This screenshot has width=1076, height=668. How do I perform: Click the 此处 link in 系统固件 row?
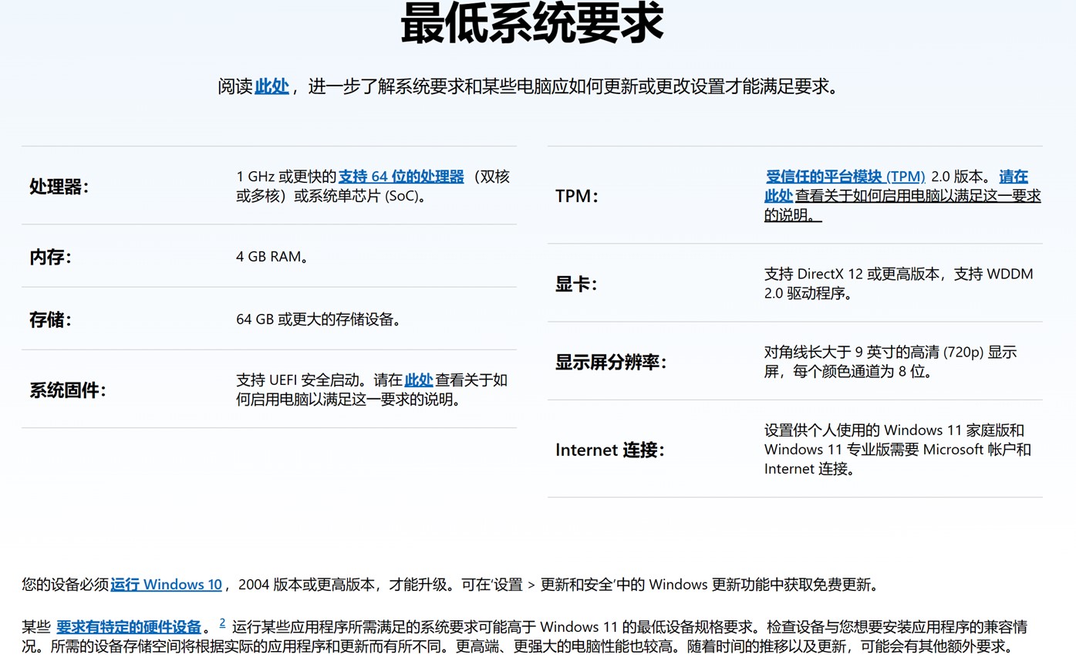[418, 380]
